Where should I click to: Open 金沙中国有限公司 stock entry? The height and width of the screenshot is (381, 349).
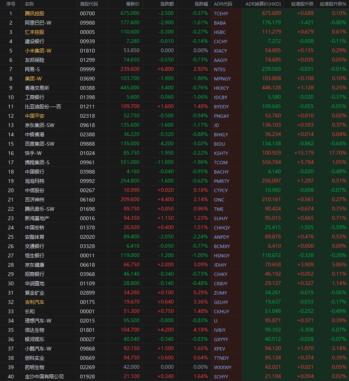click(x=44, y=377)
